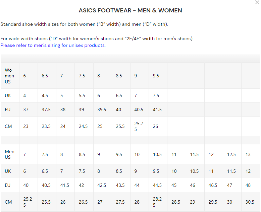Select EU 48 in the men's table

point(248,185)
